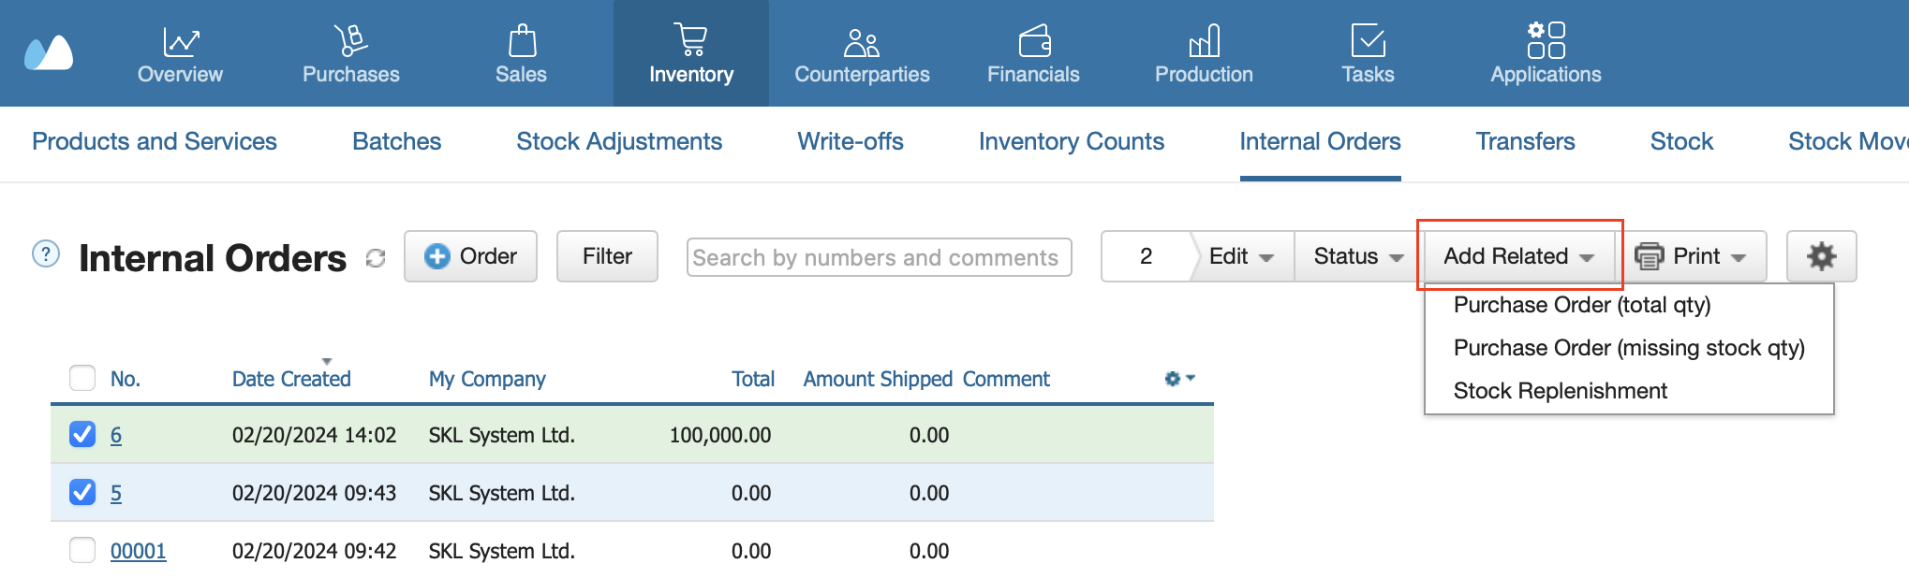This screenshot has width=1909, height=578.
Task: Click SKL System Ltd. in order 5 row
Action: 501,493
